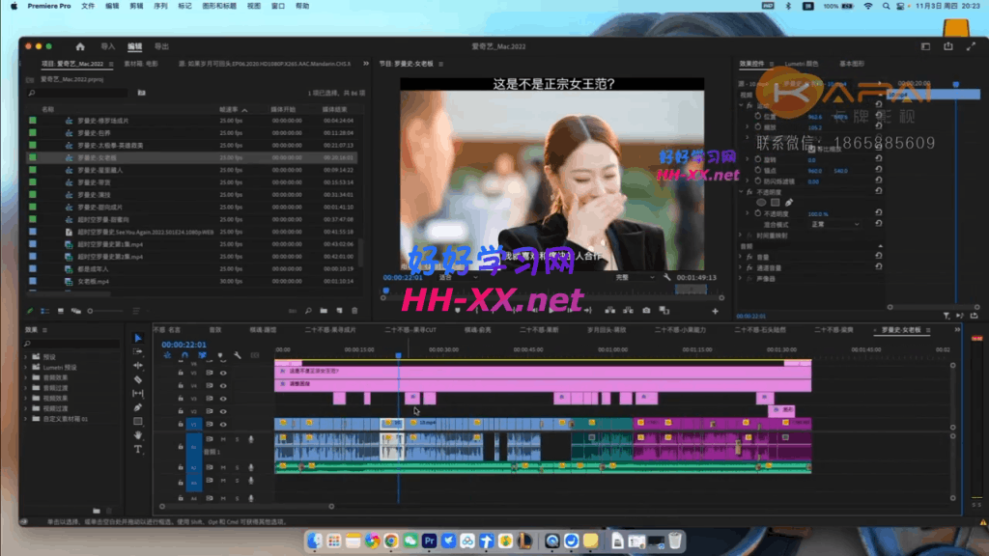This screenshot has height=556, width=989.
Task: Select the Selection arrow tool
Action: tap(138, 338)
